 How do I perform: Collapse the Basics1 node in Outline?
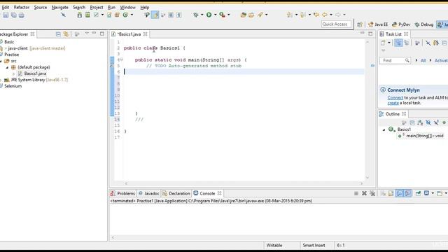[x=384, y=129]
